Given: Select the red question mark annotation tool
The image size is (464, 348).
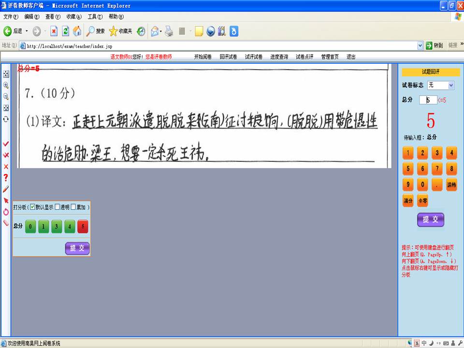Looking at the screenshot, I should coord(6,177).
